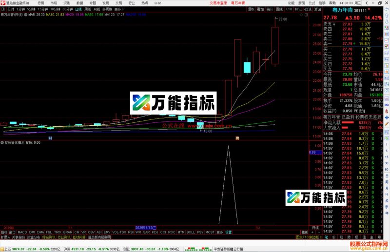Click the left arrow sidebar icon at top right
Viewport: 390px width, 252px height.
coord(387,9)
